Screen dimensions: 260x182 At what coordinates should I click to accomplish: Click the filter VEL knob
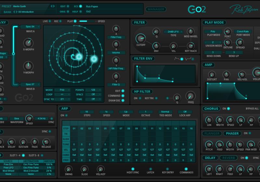[174, 46]
